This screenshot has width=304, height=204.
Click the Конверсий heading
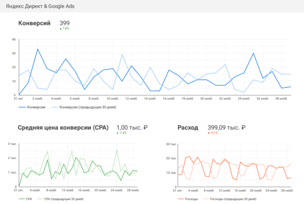click(34, 23)
